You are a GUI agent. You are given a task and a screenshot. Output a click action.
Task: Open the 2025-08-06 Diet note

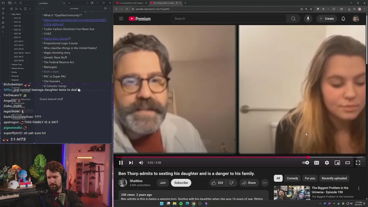(22, 53)
